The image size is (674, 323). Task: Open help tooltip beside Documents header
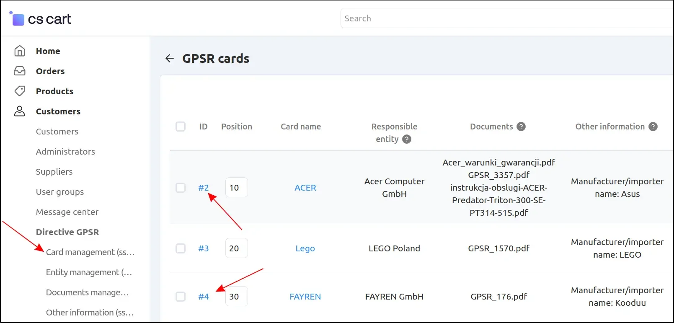[x=521, y=127]
